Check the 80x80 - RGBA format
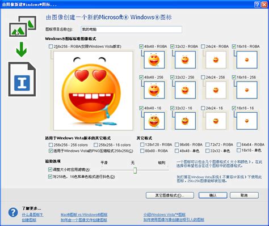Screen dimensions: 269x226 142,151
